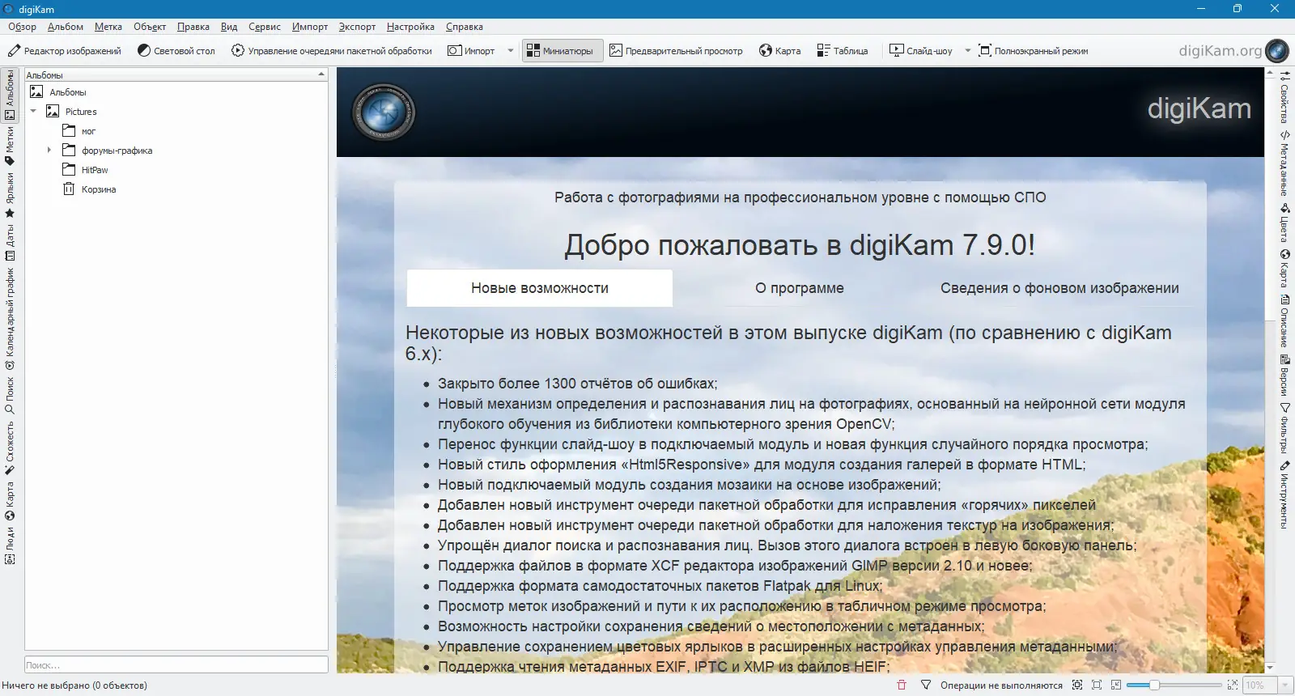
Task: Click the zoom-out icon left of zoom slider
Action: click(1116, 685)
